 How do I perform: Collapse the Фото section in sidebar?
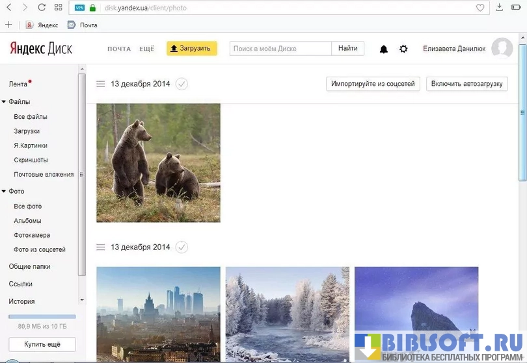coord(4,192)
